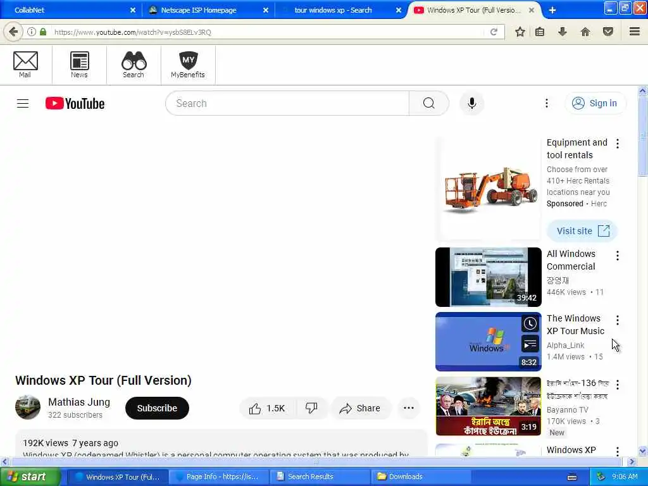
Task: Start voice search with the microphone
Action: pos(472,103)
